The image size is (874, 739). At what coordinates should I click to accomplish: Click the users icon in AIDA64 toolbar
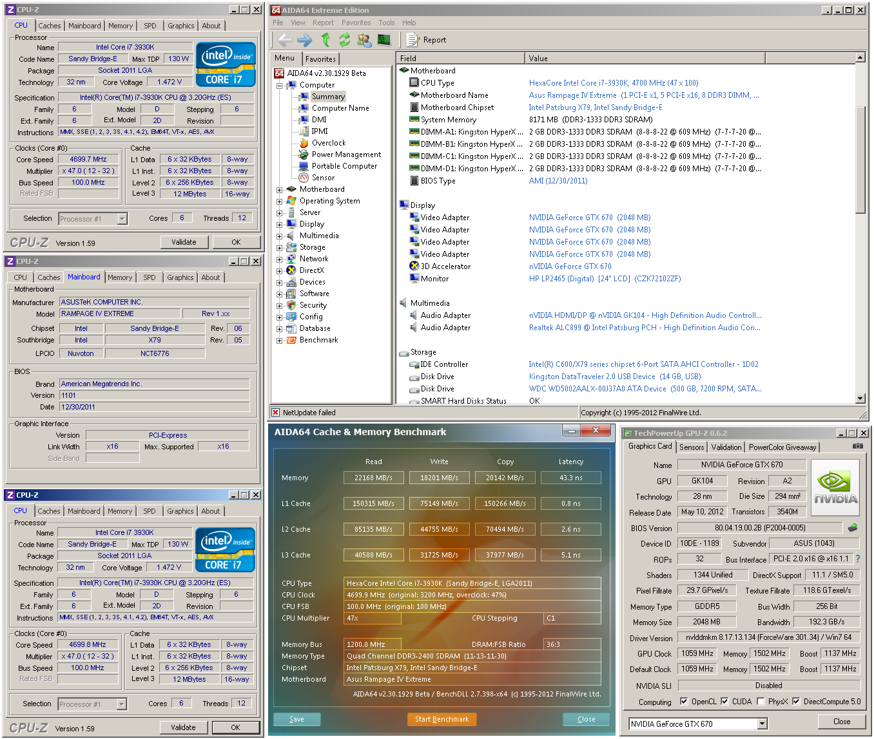pyautogui.click(x=364, y=40)
